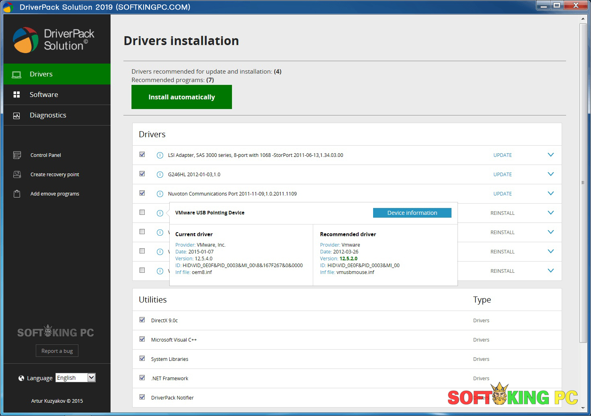This screenshot has height=416, width=591.
Task: Expand the last REINSTALL row chevron
Action: click(551, 271)
